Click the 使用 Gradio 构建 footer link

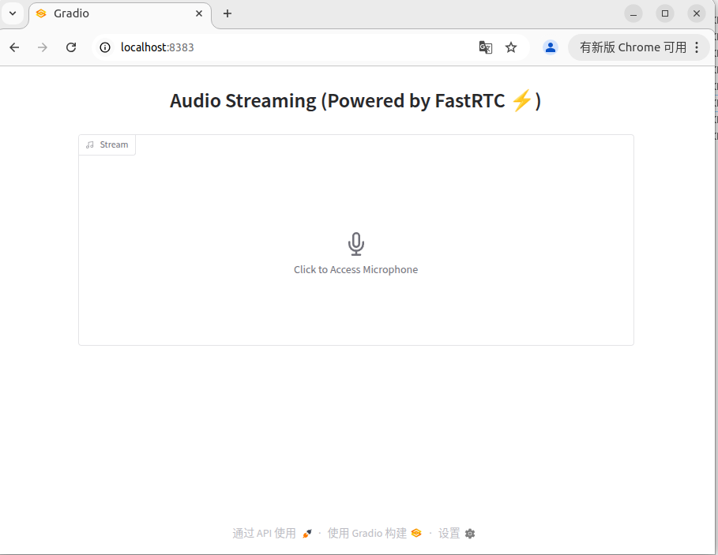367,533
